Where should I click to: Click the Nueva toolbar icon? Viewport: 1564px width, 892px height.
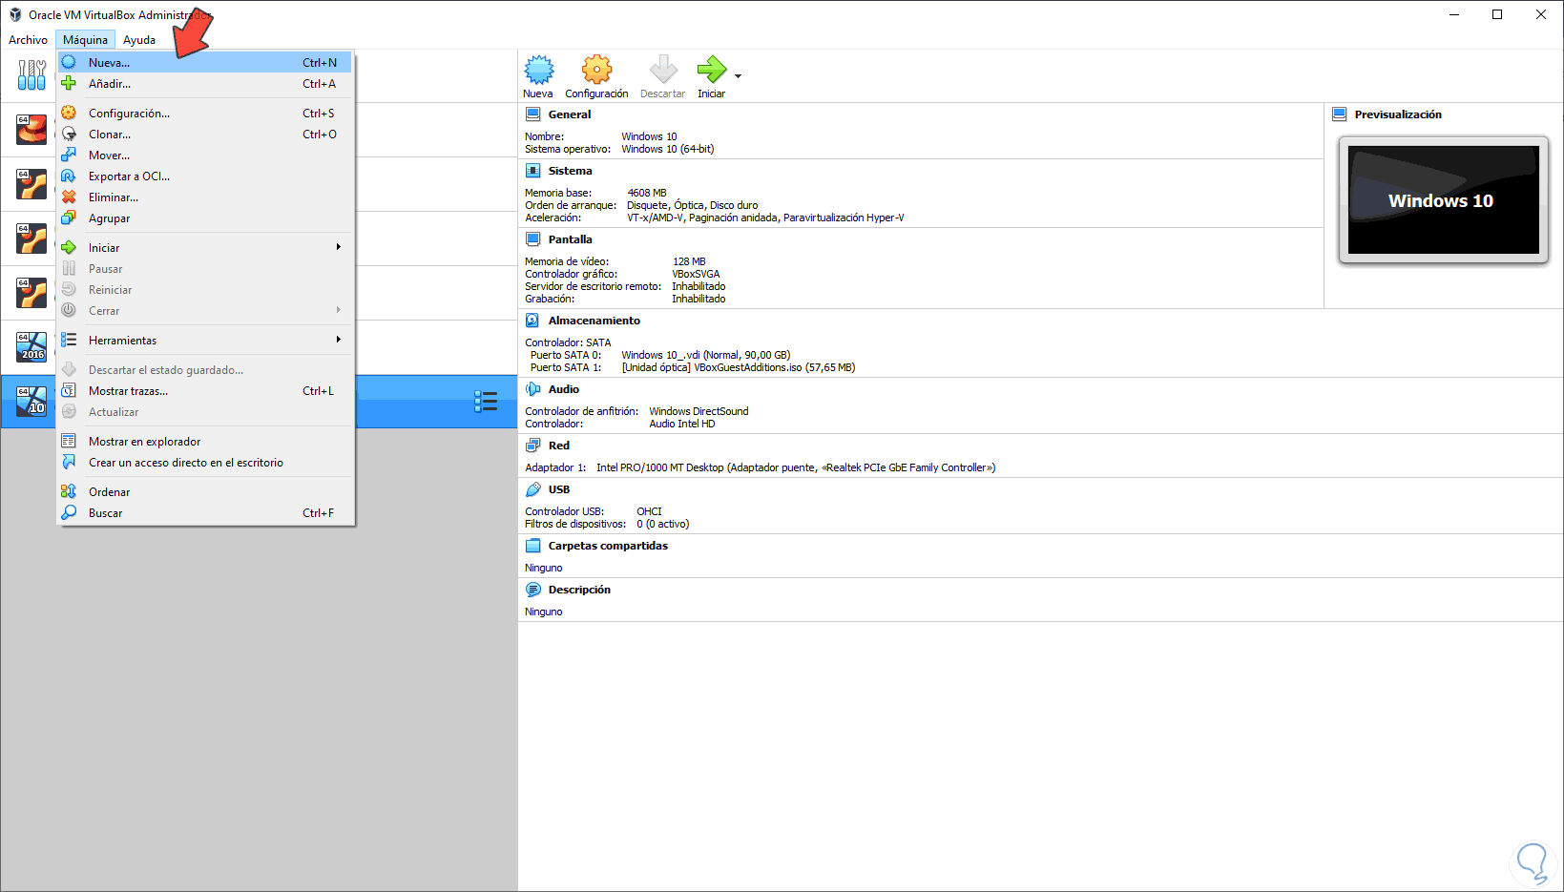pyautogui.click(x=538, y=70)
